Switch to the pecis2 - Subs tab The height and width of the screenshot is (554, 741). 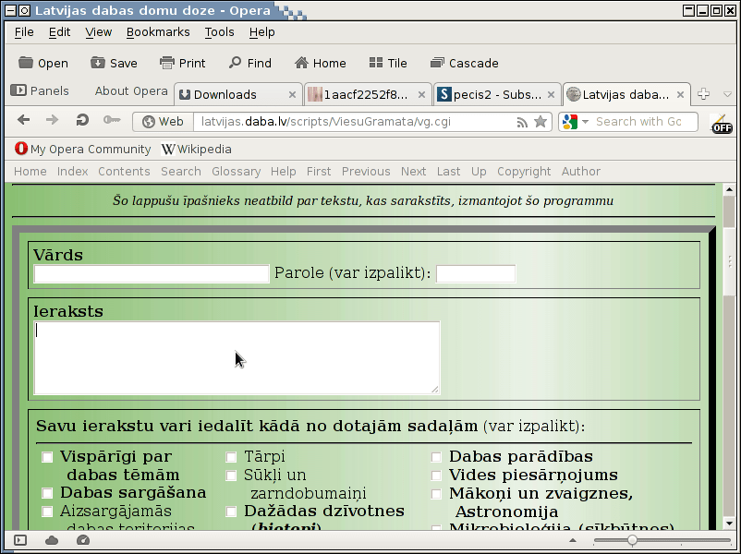click(x=497, y=94)
